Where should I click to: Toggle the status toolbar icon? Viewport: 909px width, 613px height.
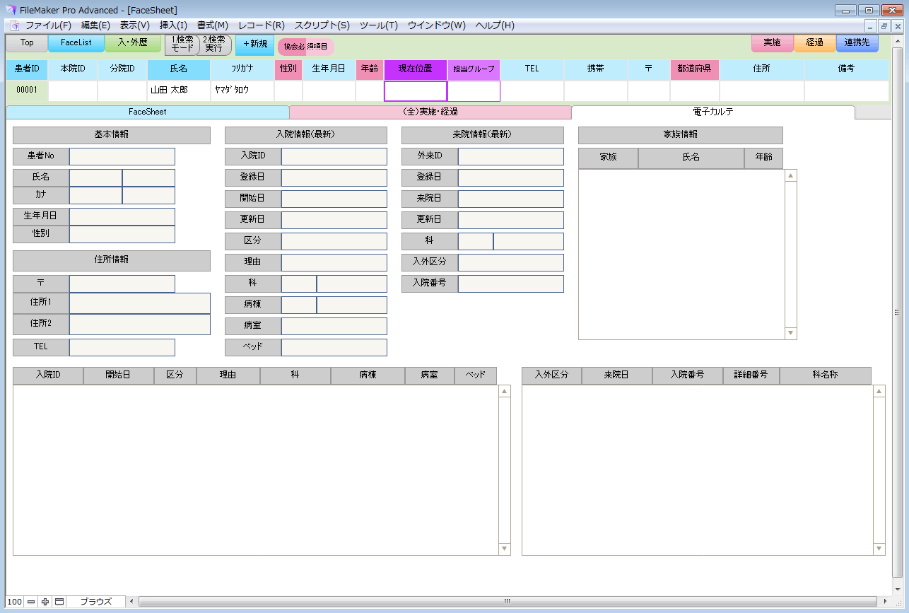tap(59, 602)
